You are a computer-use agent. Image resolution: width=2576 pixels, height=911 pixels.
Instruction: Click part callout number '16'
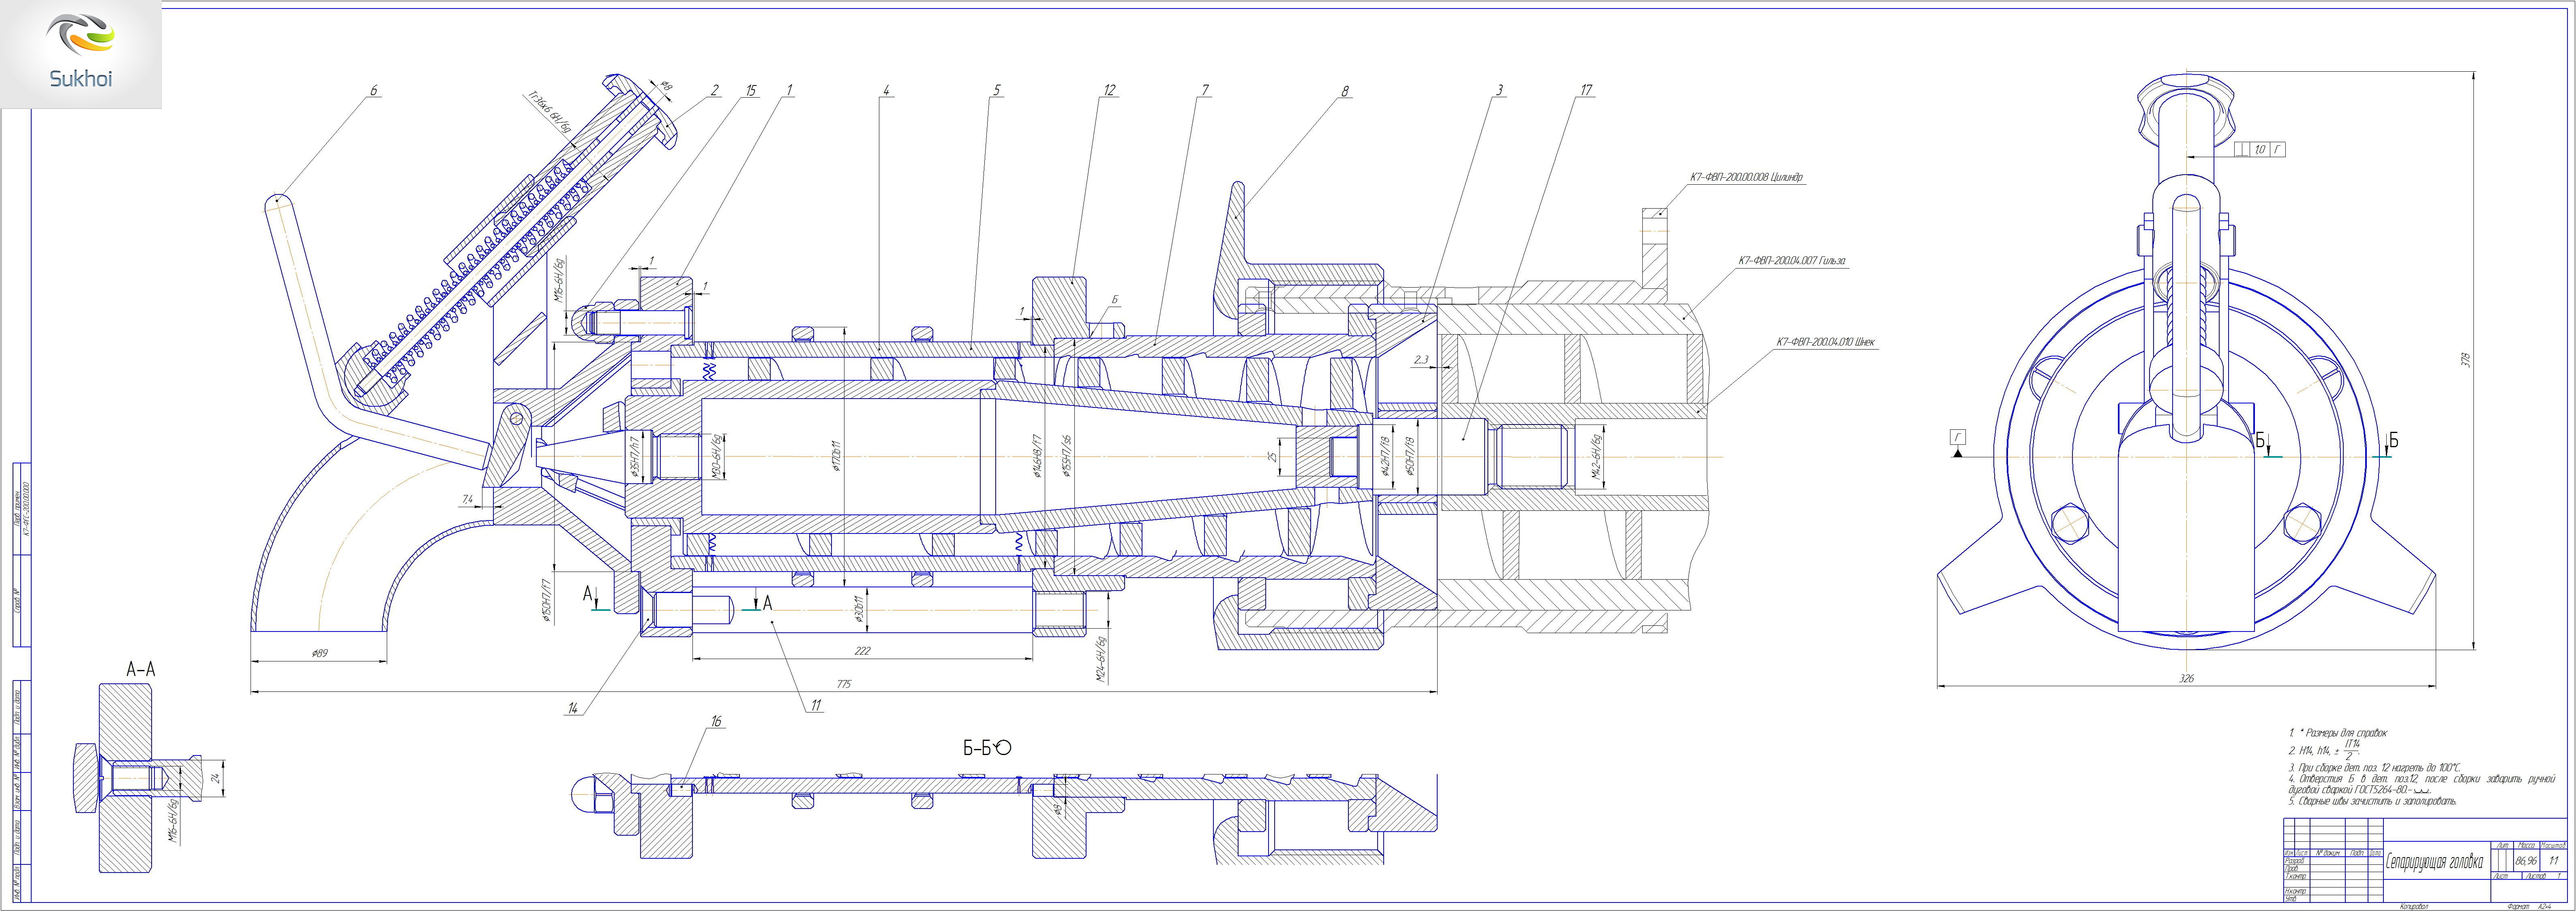tap(716, 721)
